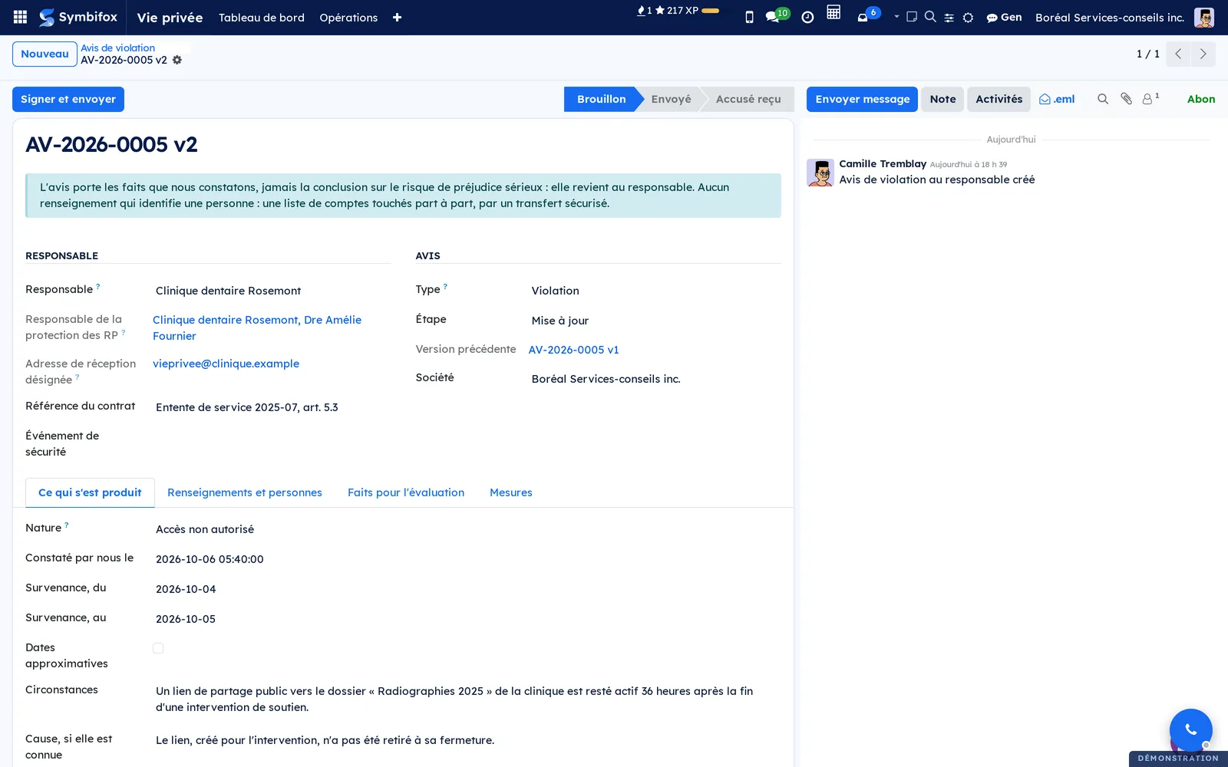Open the Opérations menu
Image resolution: width=1228 pixels, height=767 pixels.
click(348, 17)
